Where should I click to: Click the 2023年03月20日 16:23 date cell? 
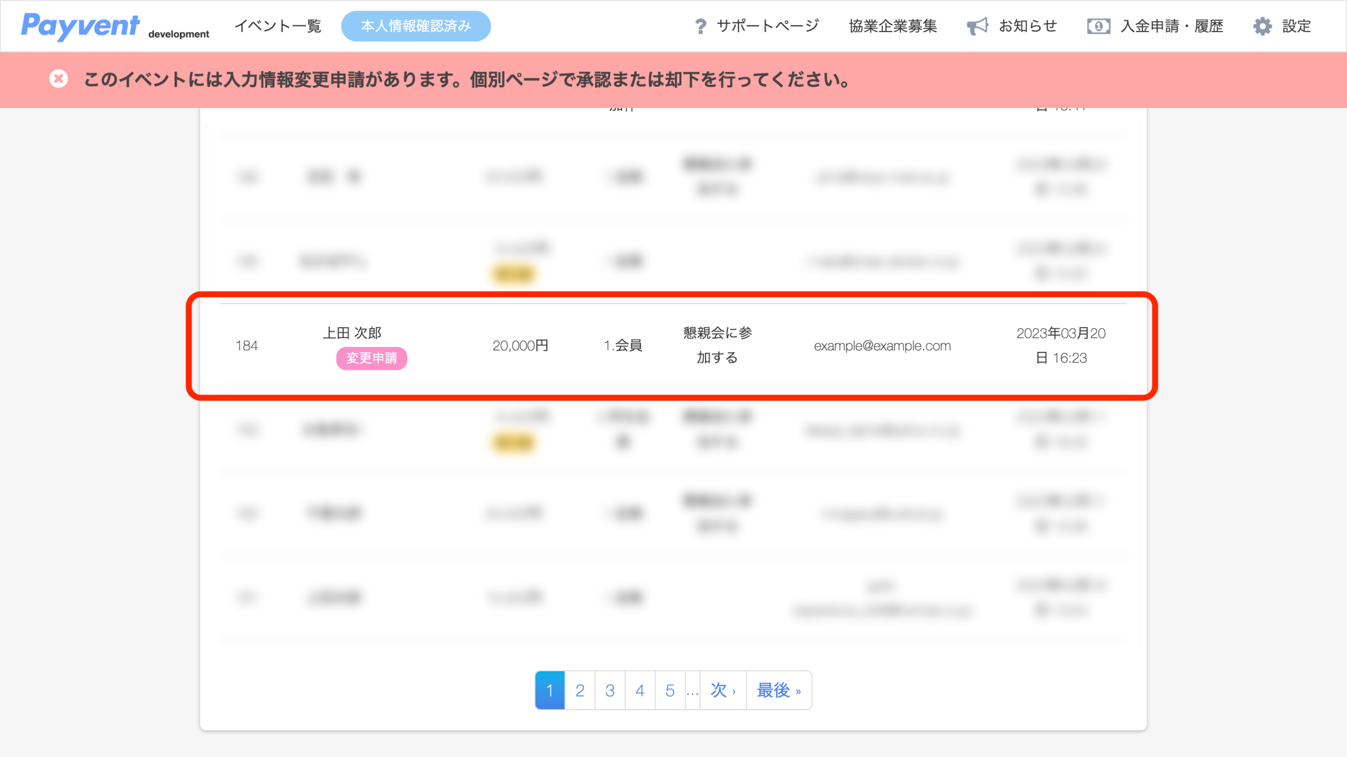click(x=1061, y=345)
